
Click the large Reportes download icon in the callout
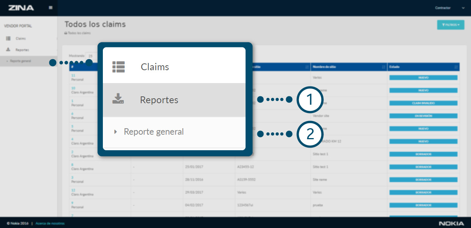pos(118,99)
